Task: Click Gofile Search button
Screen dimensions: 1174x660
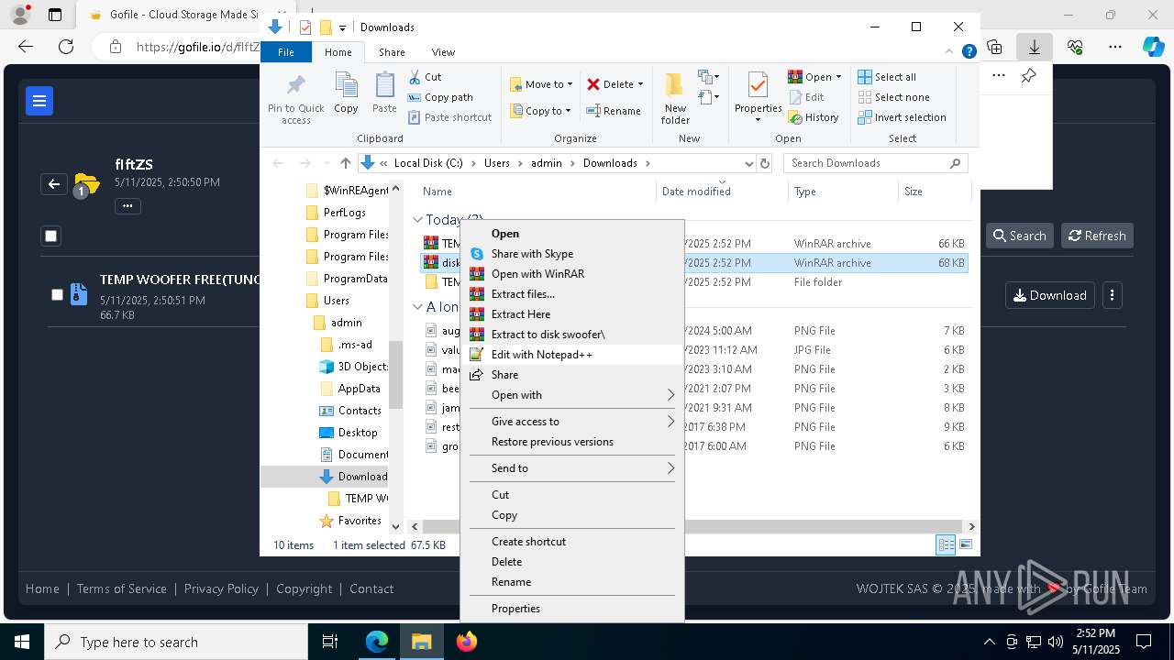Action: [x=1019, y=236]
